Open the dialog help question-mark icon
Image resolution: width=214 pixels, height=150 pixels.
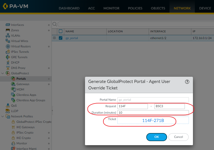click(187, 82)
